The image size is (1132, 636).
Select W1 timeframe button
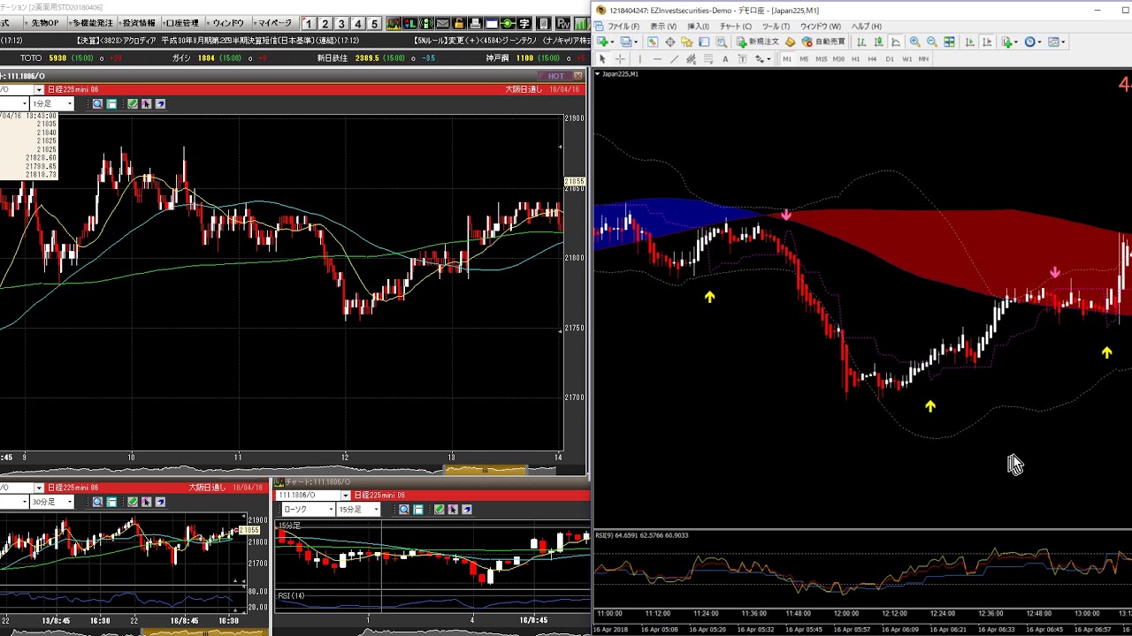[907, 59]
